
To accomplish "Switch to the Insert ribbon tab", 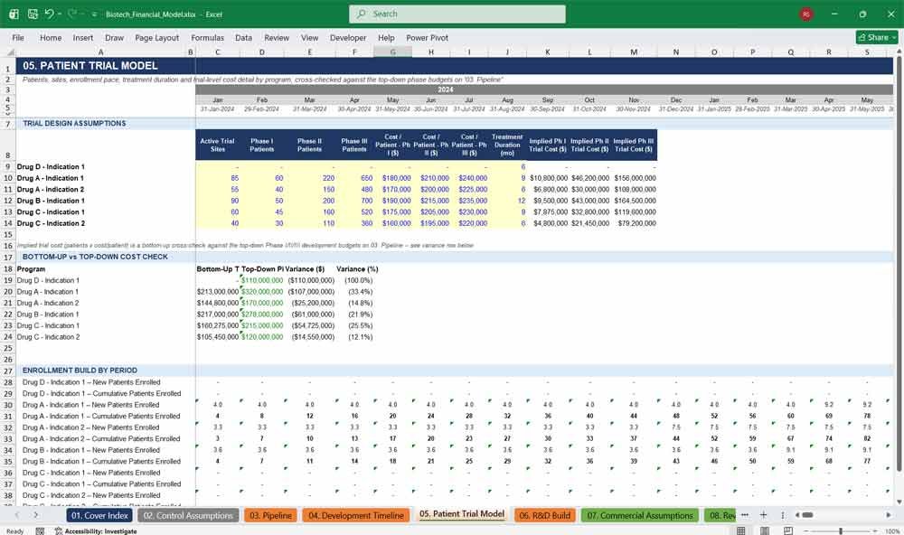I will [x=83, y=37].
